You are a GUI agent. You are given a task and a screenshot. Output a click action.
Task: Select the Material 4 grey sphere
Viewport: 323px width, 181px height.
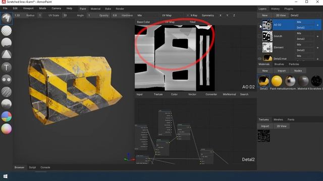(303, 80)
